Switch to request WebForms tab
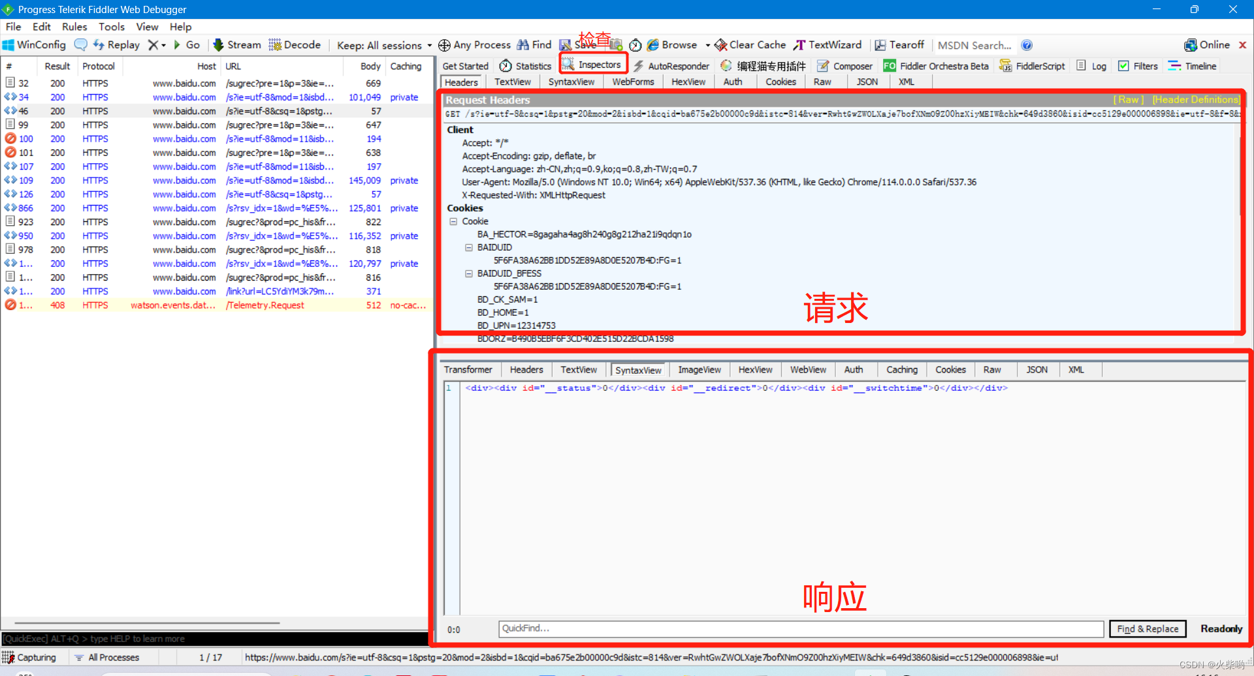This screenshot has width=1254, height=676. (633, 82)
